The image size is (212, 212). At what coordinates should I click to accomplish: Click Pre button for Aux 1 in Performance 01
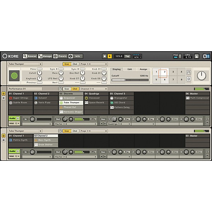click(127, 119)
